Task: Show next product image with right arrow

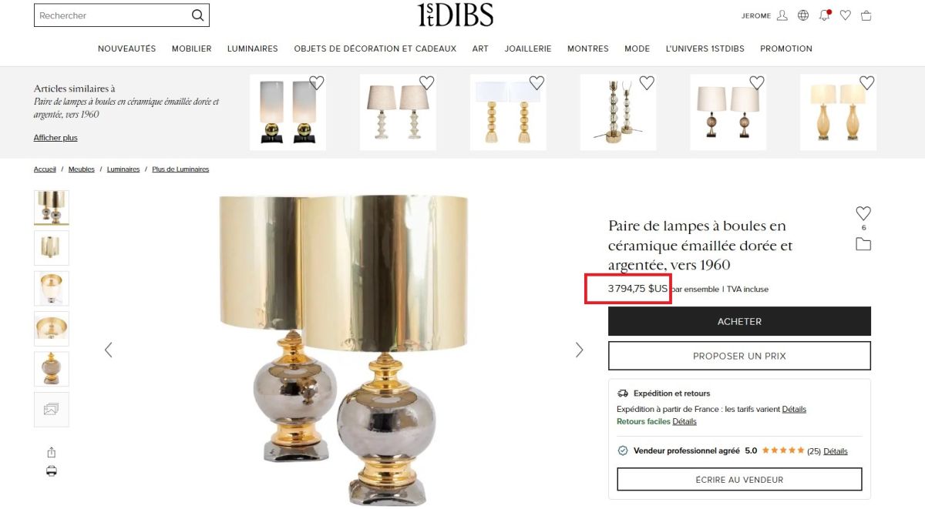Action: (x=580, y=350)
